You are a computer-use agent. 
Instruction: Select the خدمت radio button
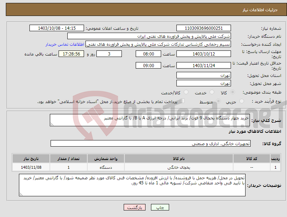pos(212,92)
